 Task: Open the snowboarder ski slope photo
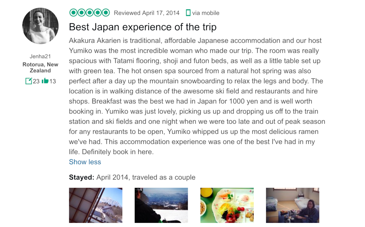(x=161, y=205)
